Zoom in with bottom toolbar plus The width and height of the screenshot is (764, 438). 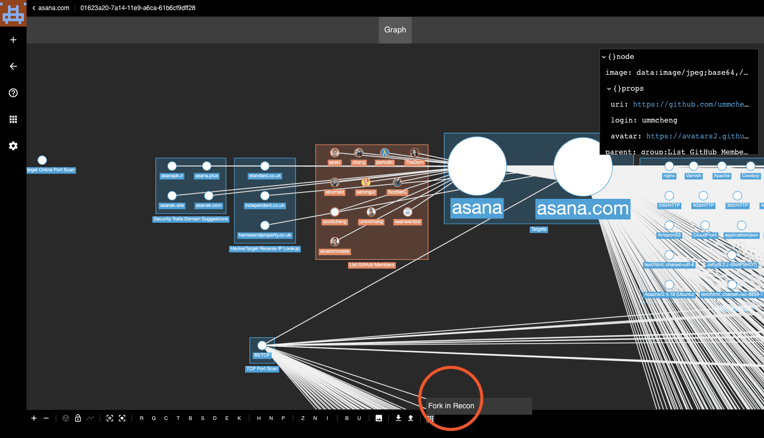tap(34, 418)
